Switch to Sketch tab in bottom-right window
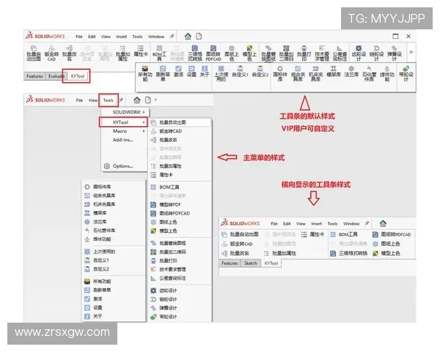 [250, 263]
